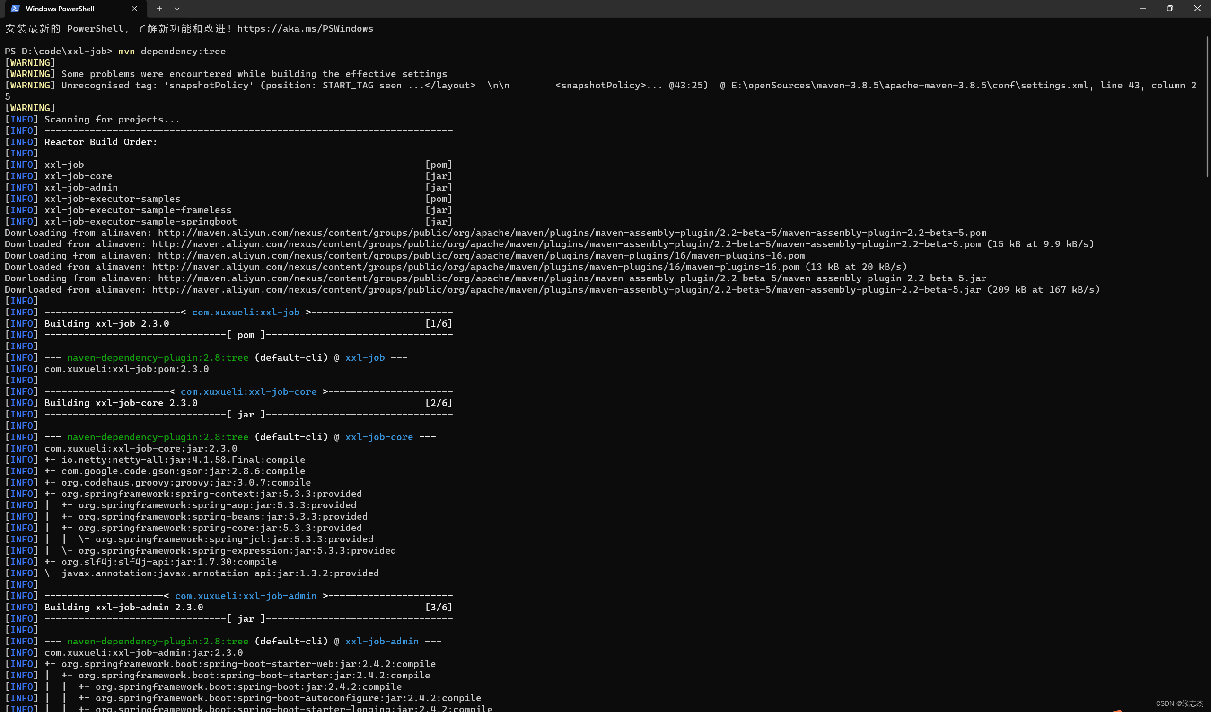Click the 'mvn dependency:tree' command text
This screenshot has height=712, width=1211.
tap(172, 52)
